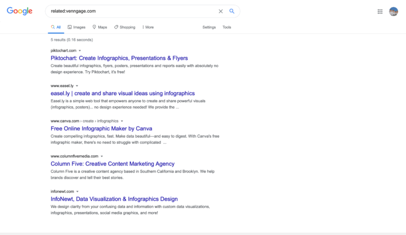Click the magnifying glass search icon
This screenshot has width=406, height=235.
(232, 11)
